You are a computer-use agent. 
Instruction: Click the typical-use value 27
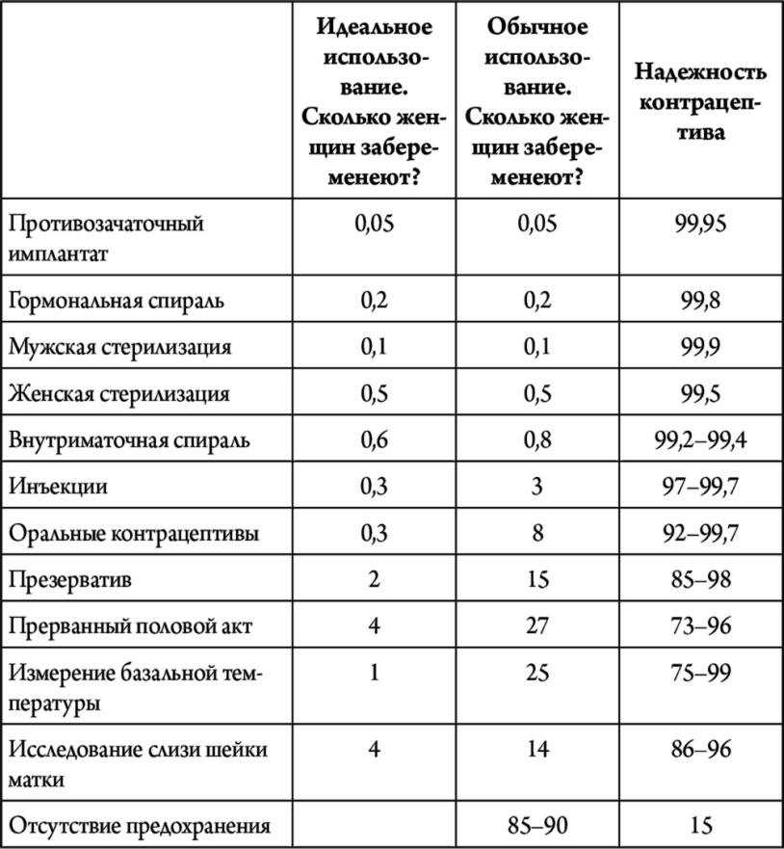(x=536, y=626)
